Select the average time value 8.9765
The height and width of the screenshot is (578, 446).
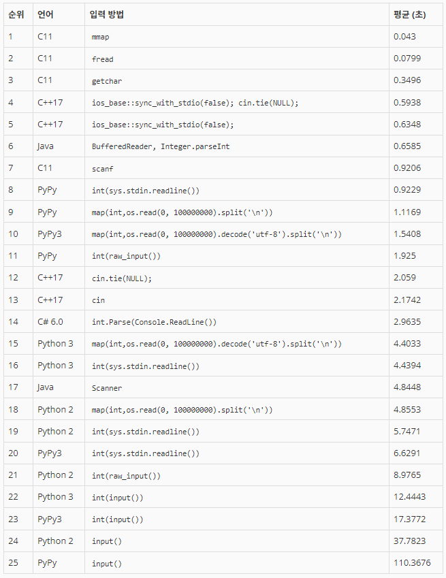(x=407, y=475)
